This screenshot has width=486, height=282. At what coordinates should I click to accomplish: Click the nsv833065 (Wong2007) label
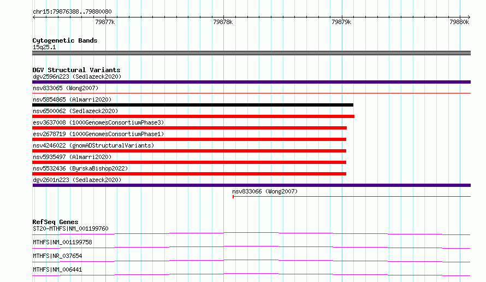(x=66, y=88)
